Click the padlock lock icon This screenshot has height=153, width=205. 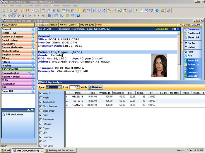(x=163, y=10)
